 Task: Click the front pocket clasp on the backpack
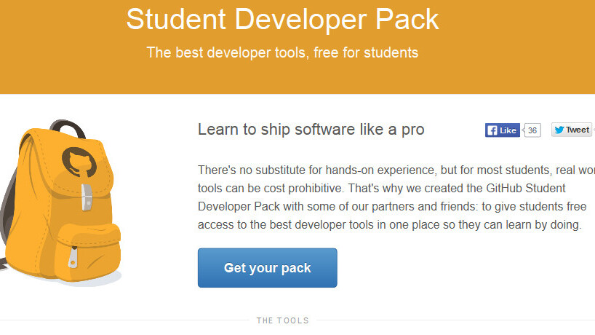pos(73,256)
